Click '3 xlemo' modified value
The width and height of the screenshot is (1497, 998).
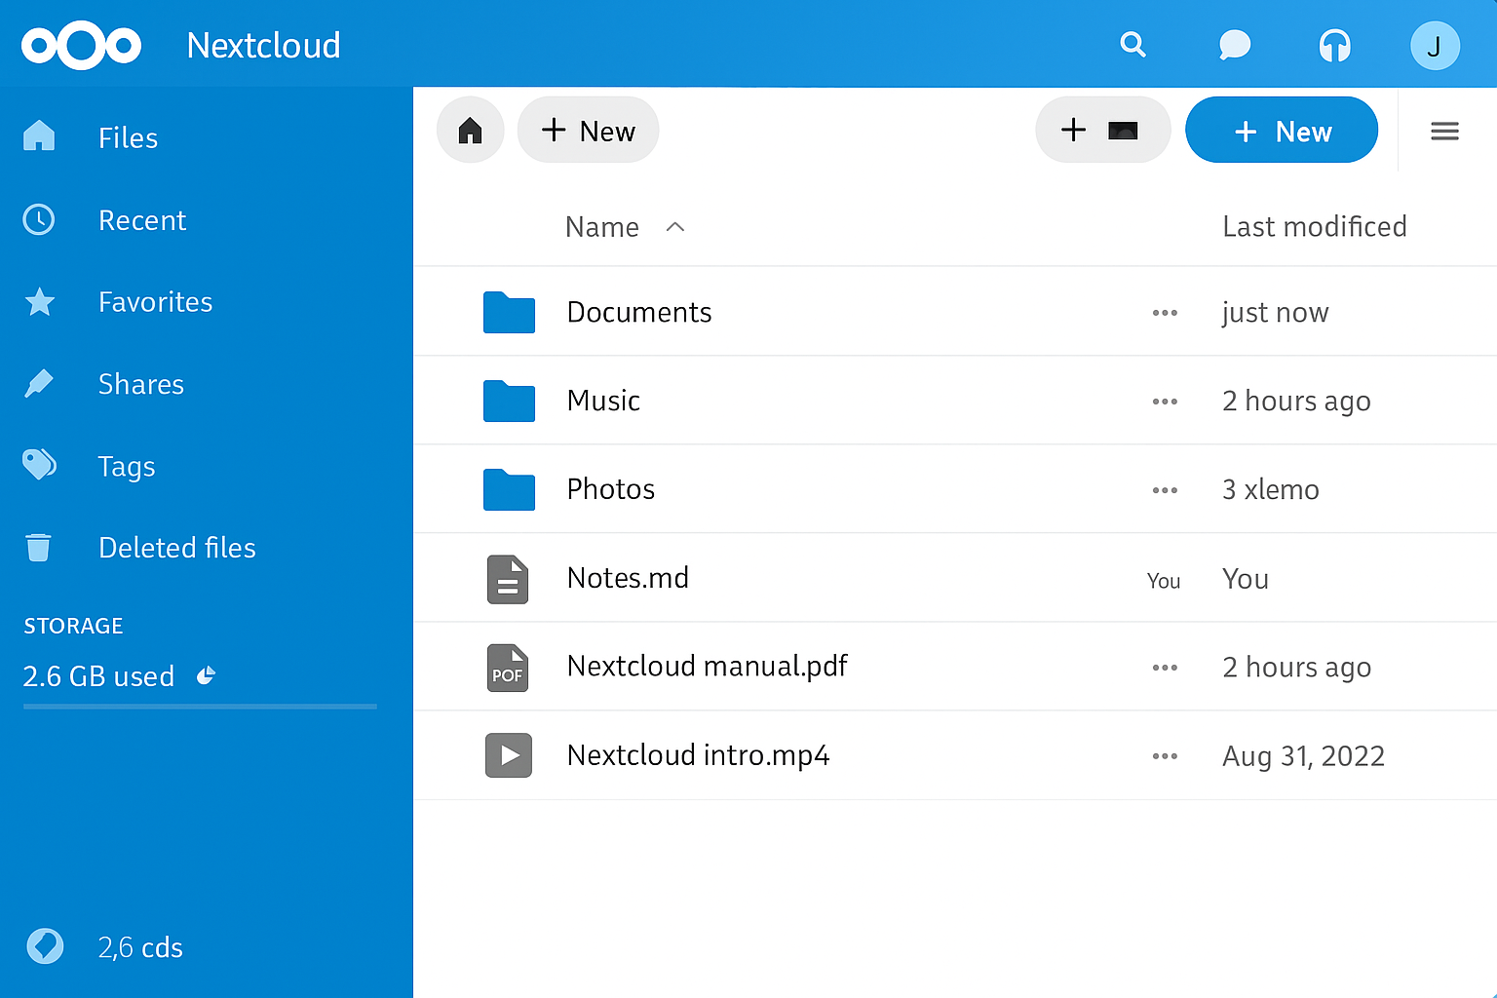tap(1271, 490)
